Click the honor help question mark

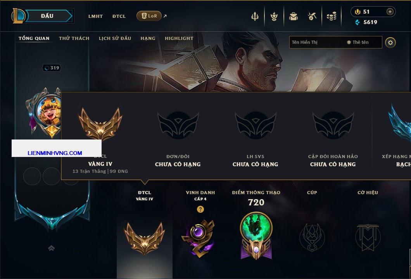click(200, 209)
